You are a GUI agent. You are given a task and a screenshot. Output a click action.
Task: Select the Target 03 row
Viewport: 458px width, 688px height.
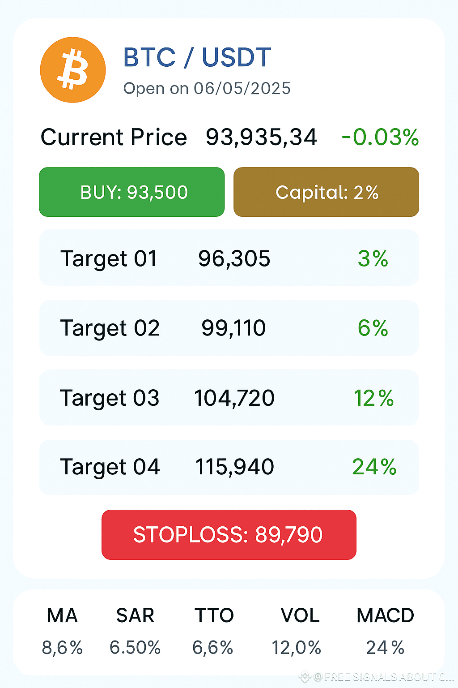[229, 398]
